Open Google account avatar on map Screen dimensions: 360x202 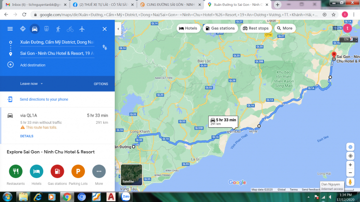[x=348, y=28]
